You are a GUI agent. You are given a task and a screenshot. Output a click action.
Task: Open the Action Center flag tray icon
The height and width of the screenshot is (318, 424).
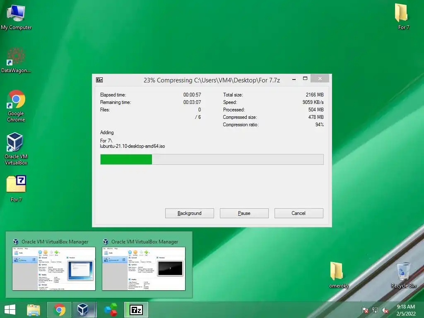pos(365,310)
